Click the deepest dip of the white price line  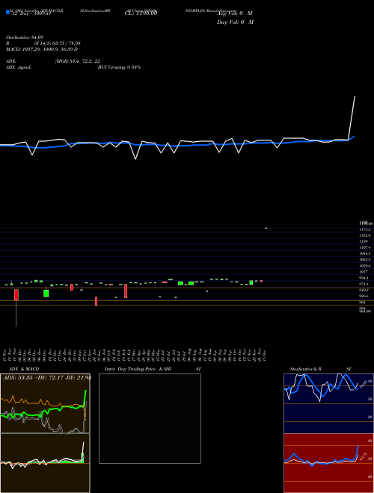(x=135, y=159)
